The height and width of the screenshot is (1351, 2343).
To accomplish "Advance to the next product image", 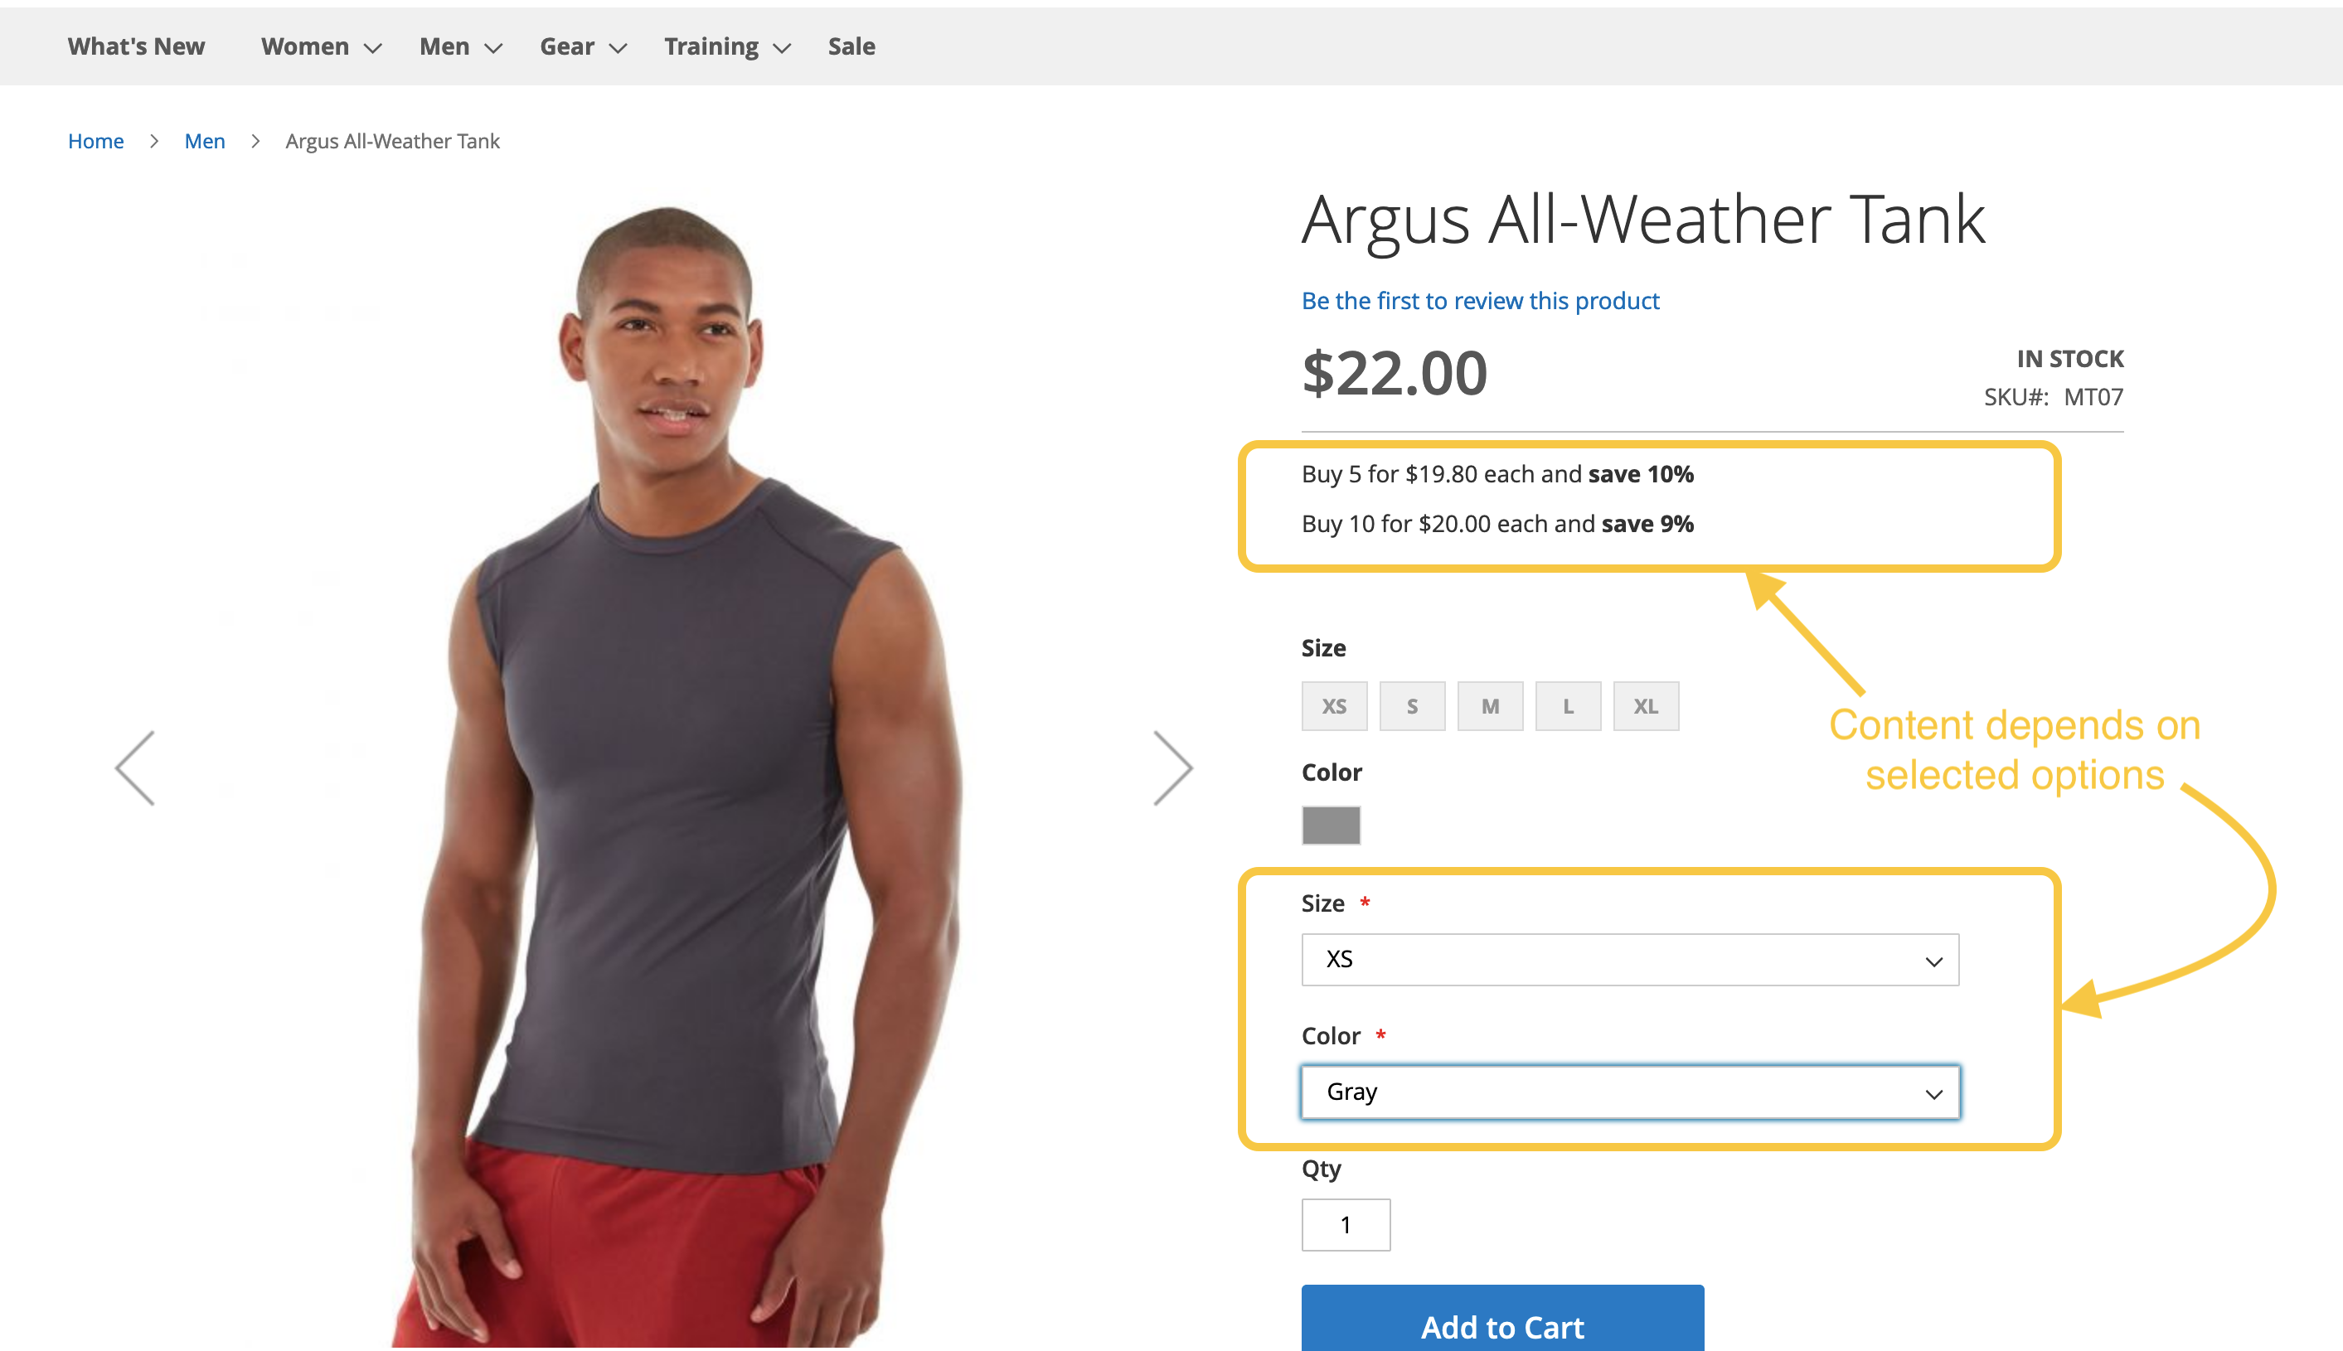I will (x=1172, y=768).
